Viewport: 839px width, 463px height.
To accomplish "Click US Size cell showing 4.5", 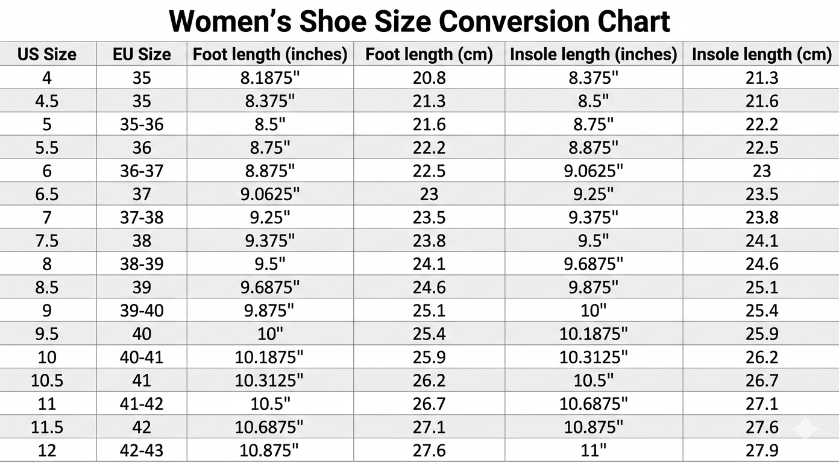I will tap(47, 101).
